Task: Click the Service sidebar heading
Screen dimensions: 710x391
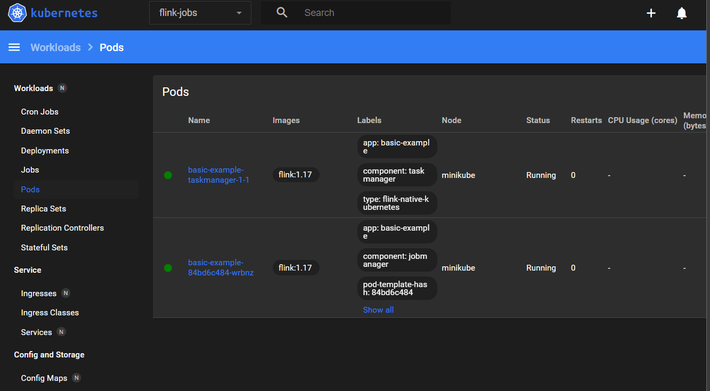Action: click(x=28, y=270)
